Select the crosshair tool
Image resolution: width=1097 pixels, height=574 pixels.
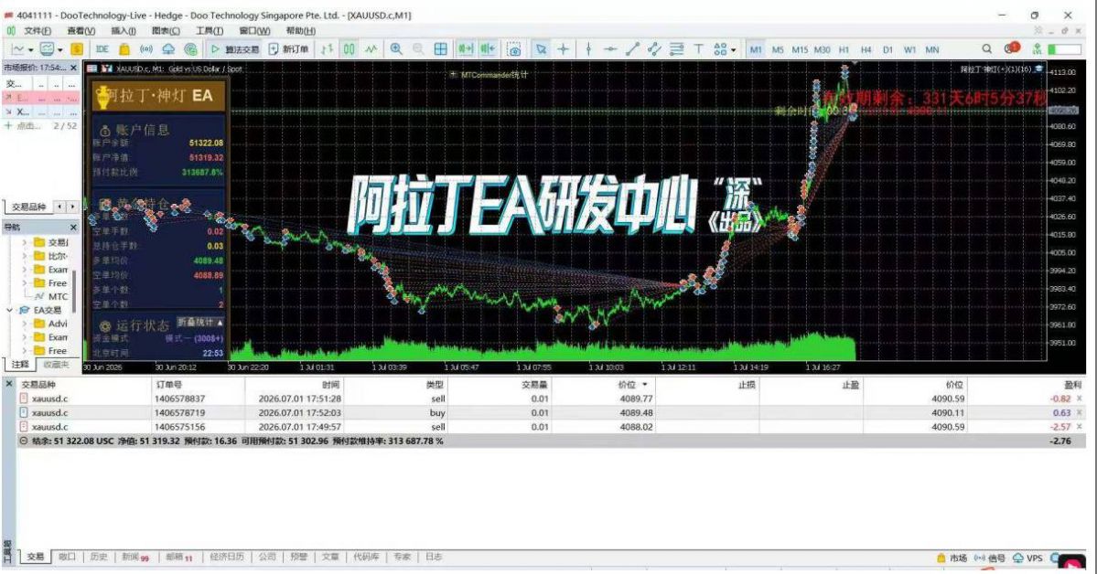pos(564,49)
